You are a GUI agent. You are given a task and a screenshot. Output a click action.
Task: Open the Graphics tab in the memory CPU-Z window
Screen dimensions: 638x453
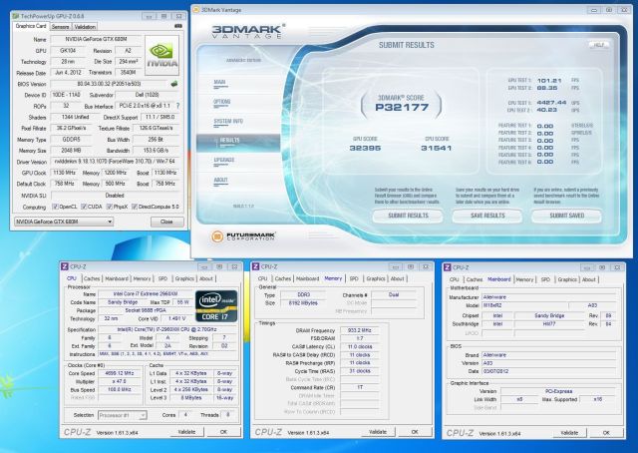[376, 278]
